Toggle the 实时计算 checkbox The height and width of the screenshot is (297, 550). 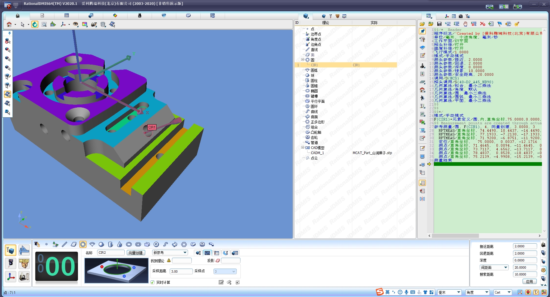pos(153,282)
